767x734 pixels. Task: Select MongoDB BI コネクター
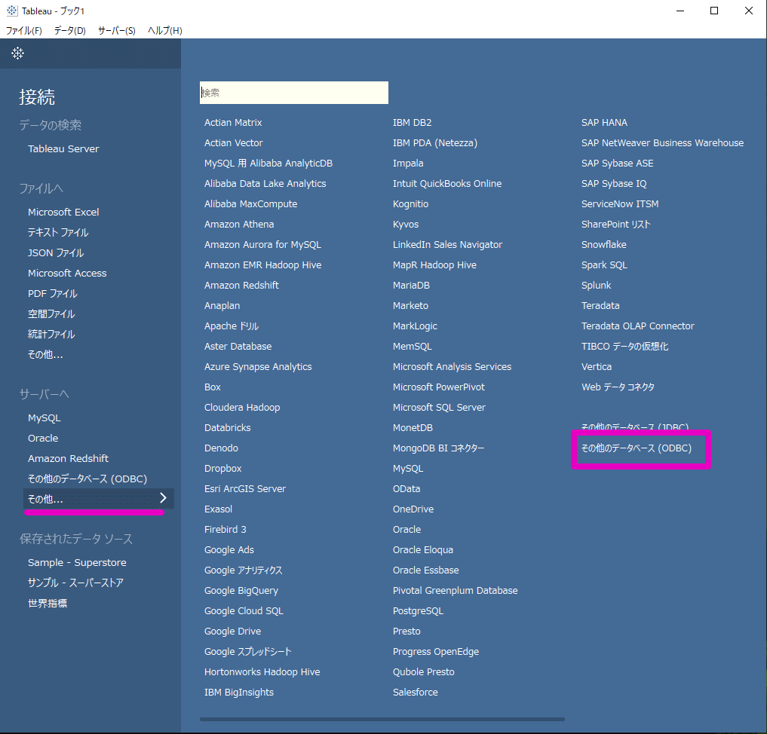pyautogui.click(x=439, y=448)
